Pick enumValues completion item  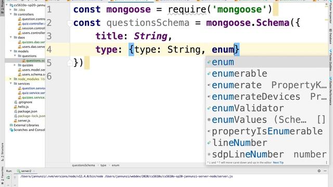tap(267, 120)
